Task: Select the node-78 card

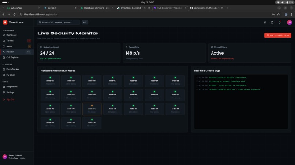Action: 175,109
